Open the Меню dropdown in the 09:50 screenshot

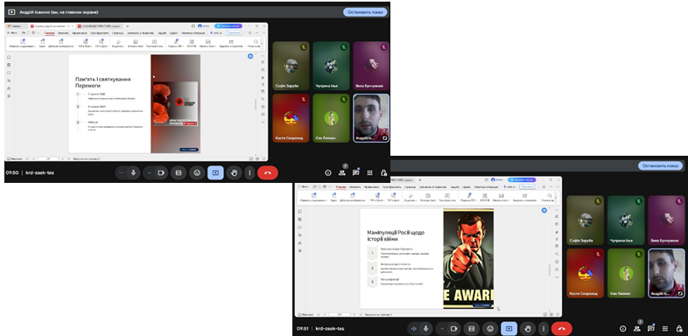coord(12,33)
